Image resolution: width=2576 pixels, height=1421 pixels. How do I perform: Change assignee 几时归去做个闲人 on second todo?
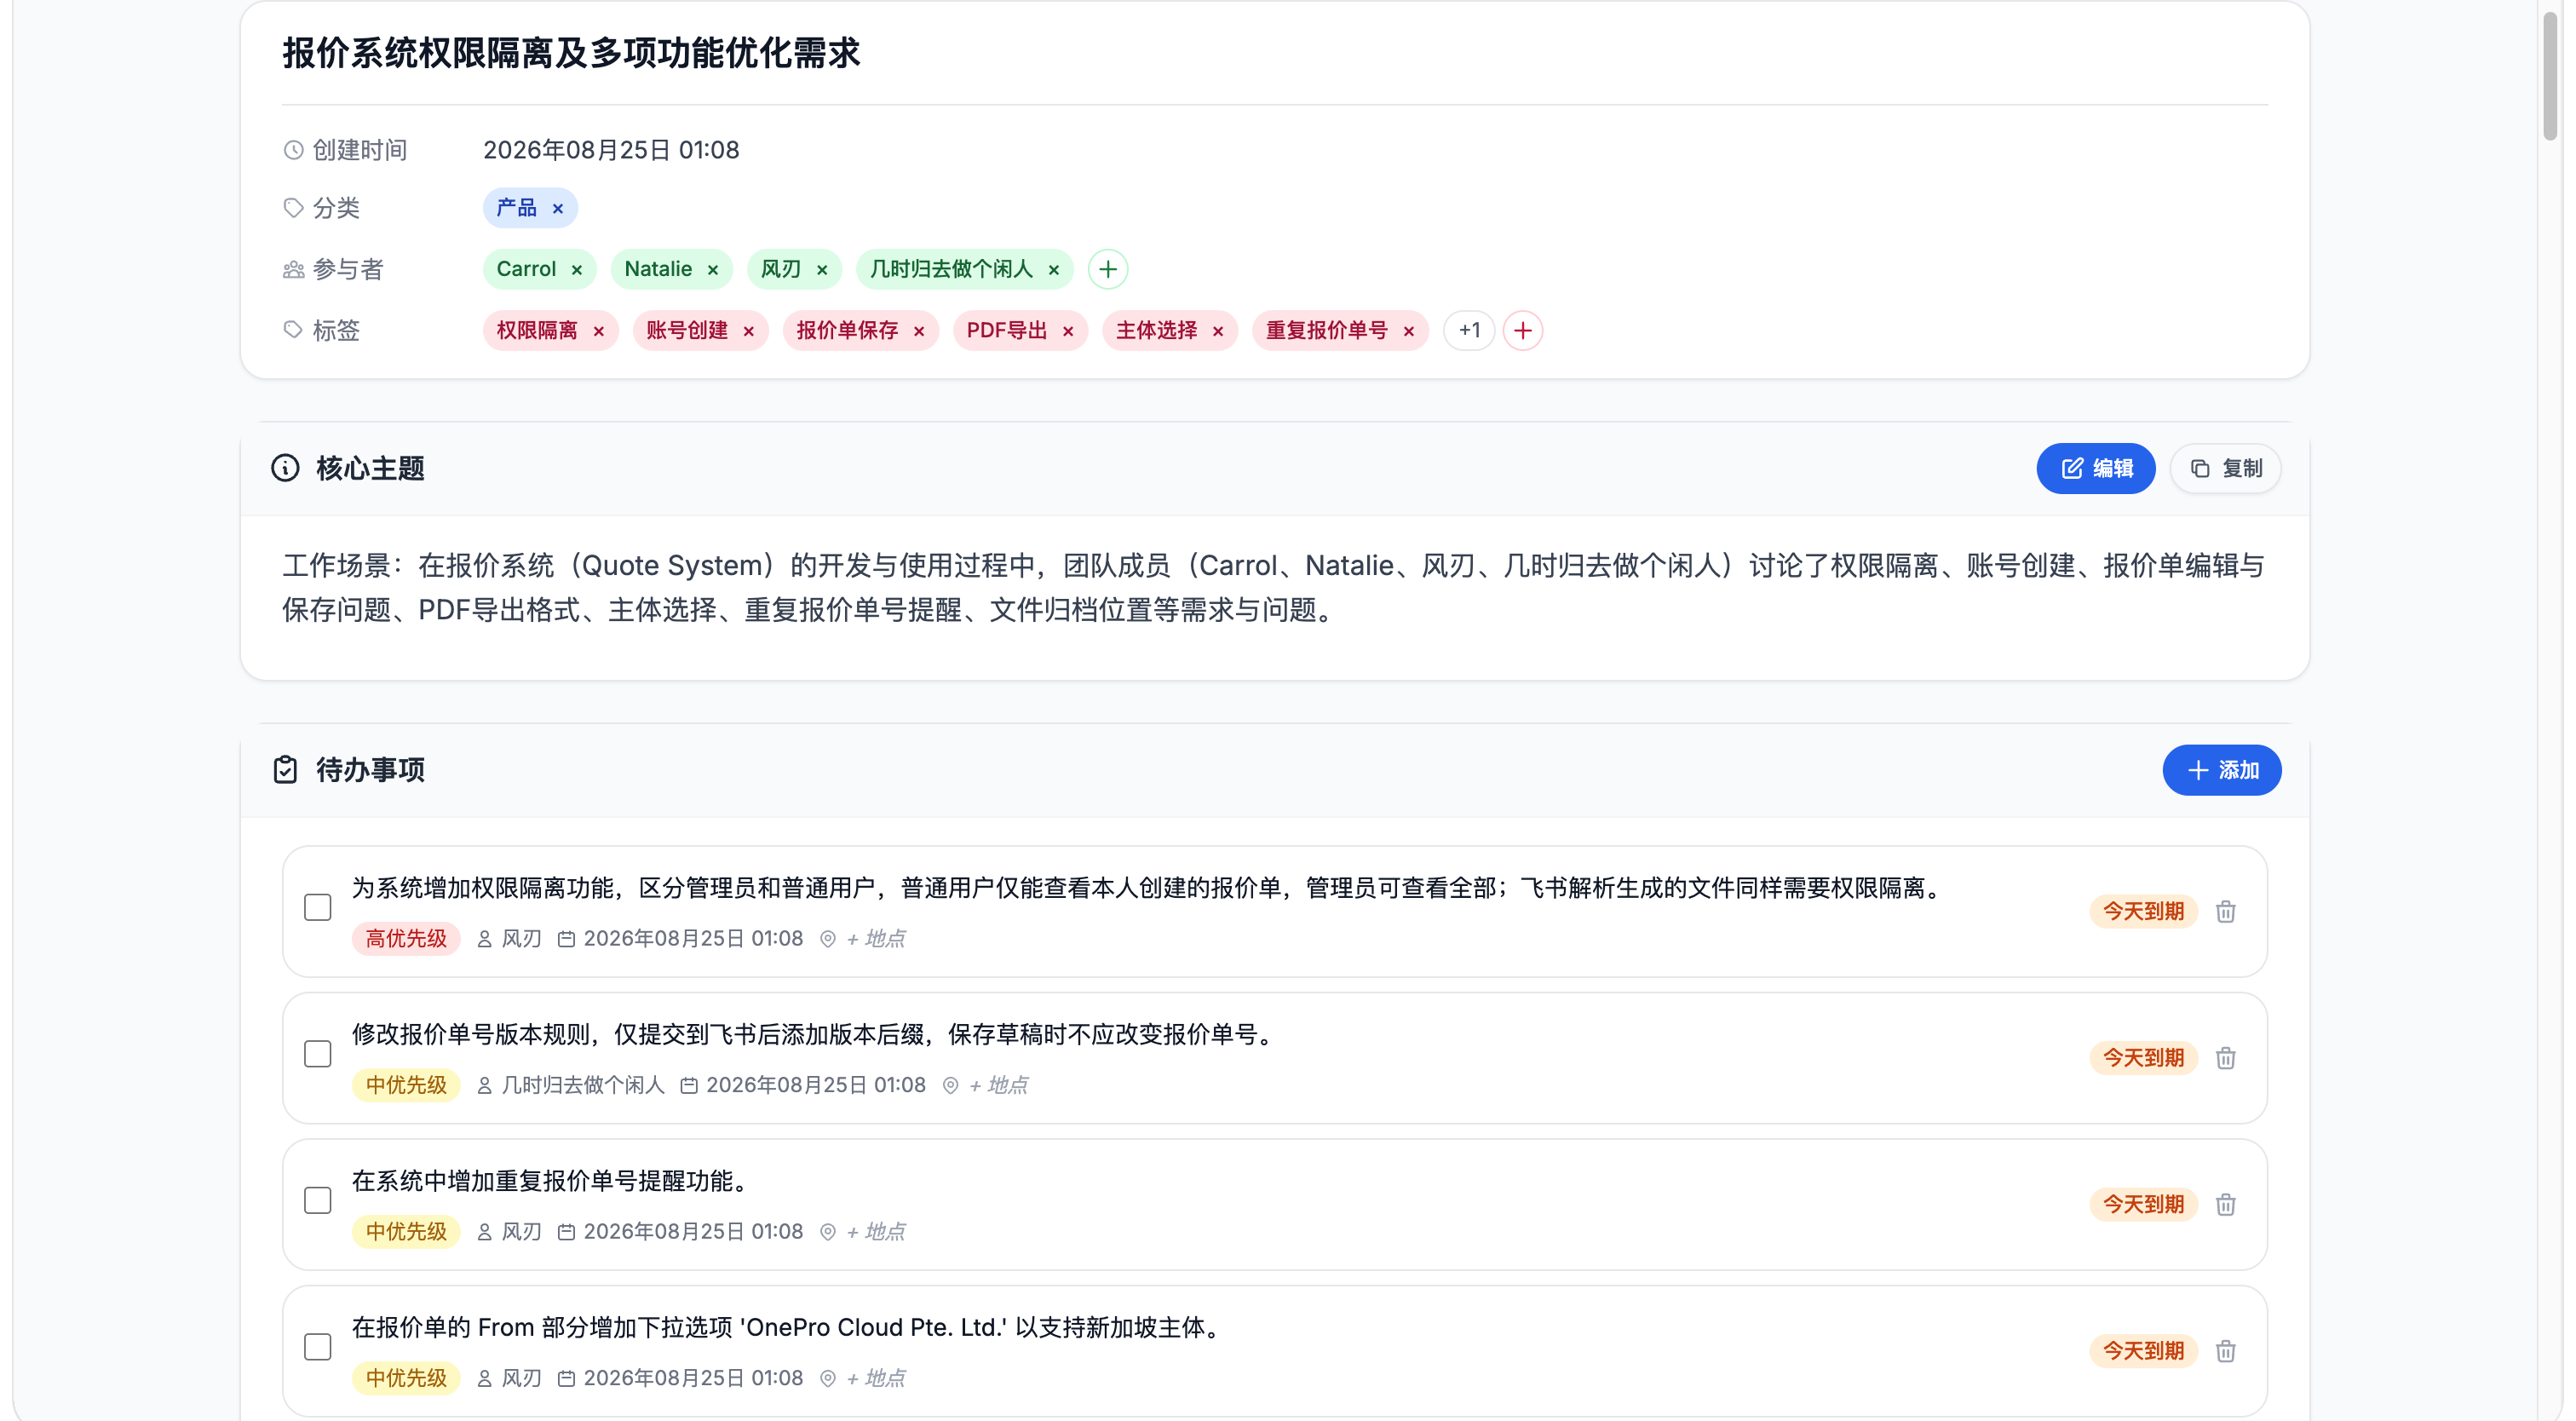(x=571, y=1085)
